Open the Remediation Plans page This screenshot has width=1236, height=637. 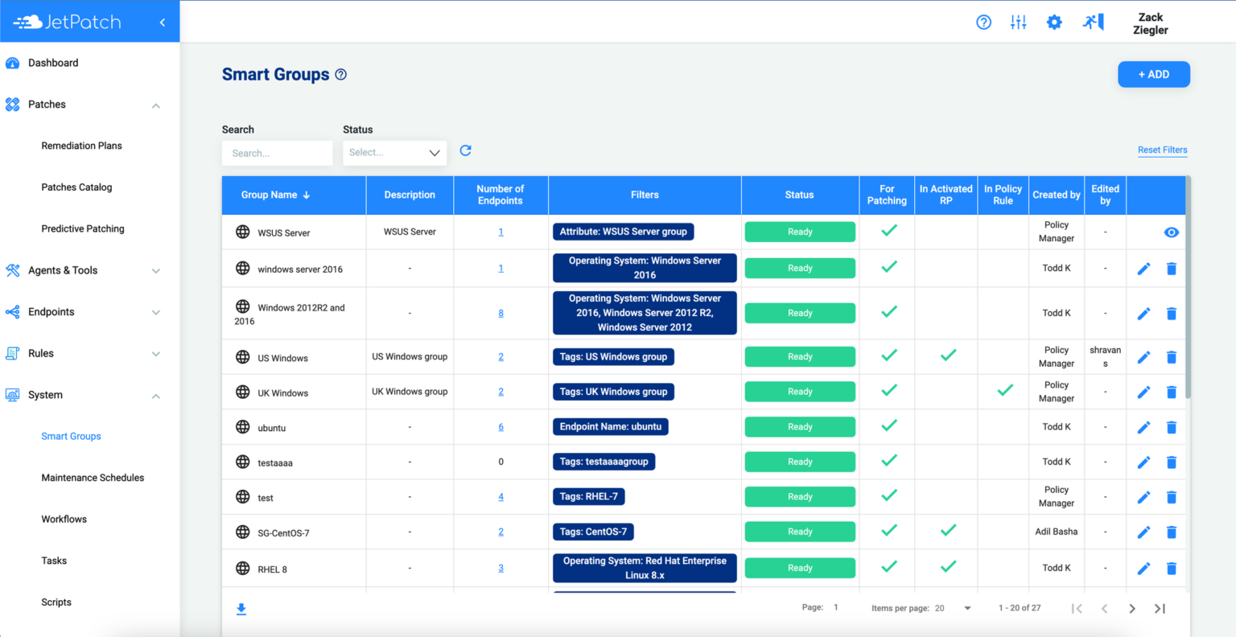[x=81, y=146]
